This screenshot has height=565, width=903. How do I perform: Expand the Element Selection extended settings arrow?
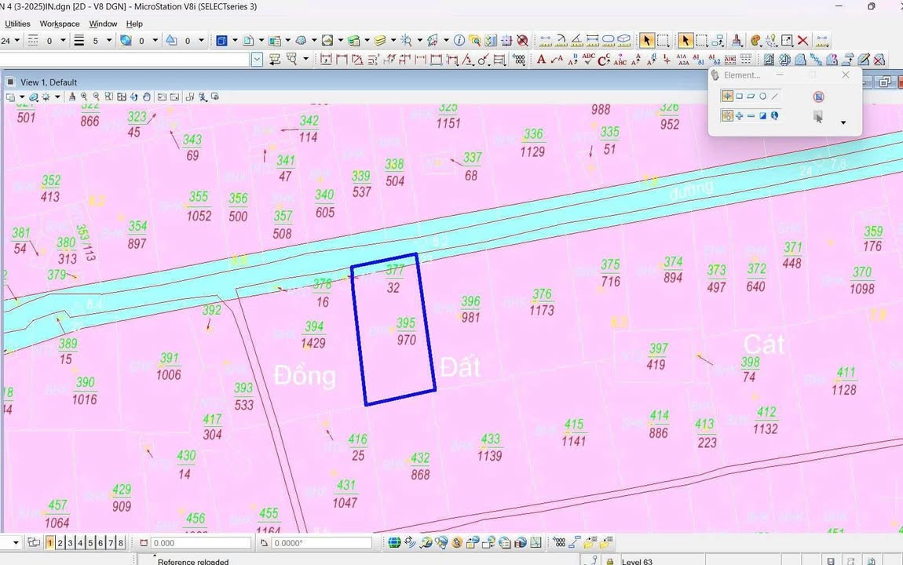(x=843, y=122)
